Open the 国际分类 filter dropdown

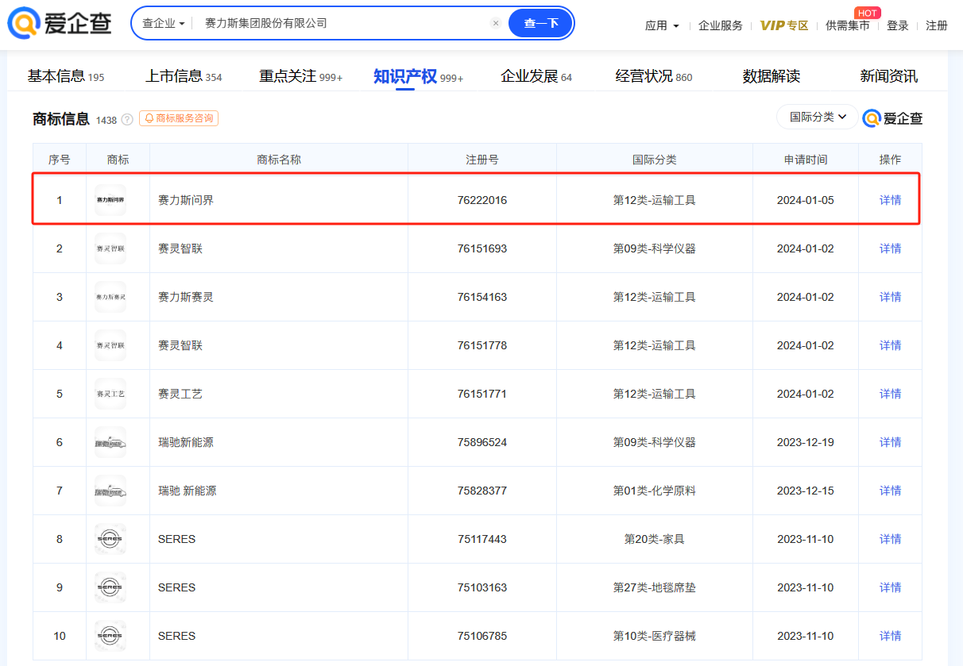coord(818,117)
